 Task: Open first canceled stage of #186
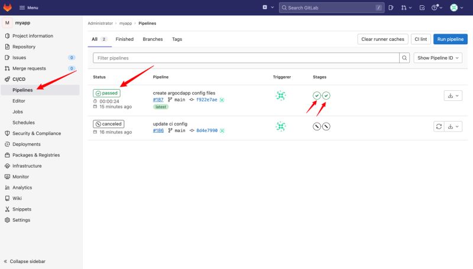tap(317, 126)
